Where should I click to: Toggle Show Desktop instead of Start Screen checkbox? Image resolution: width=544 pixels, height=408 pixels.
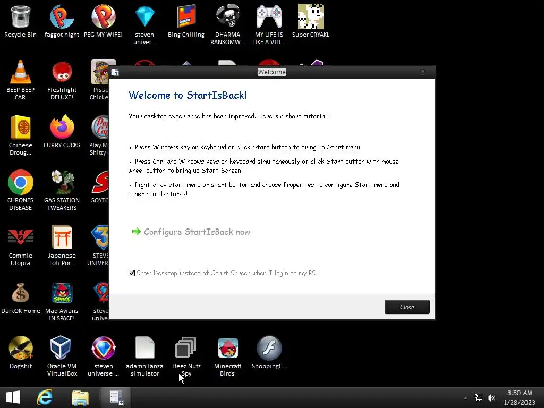pos(132,273)
